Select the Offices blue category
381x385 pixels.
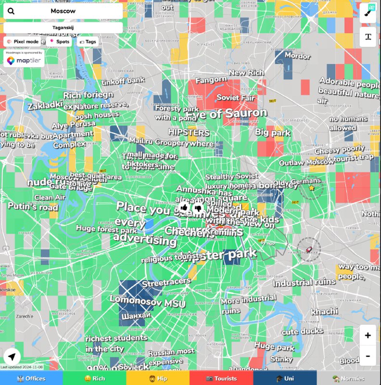tap(31, 378)
